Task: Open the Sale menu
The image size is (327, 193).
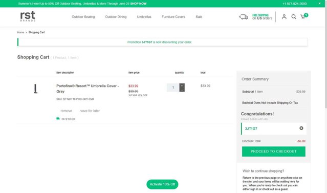Action: point(199,17)
